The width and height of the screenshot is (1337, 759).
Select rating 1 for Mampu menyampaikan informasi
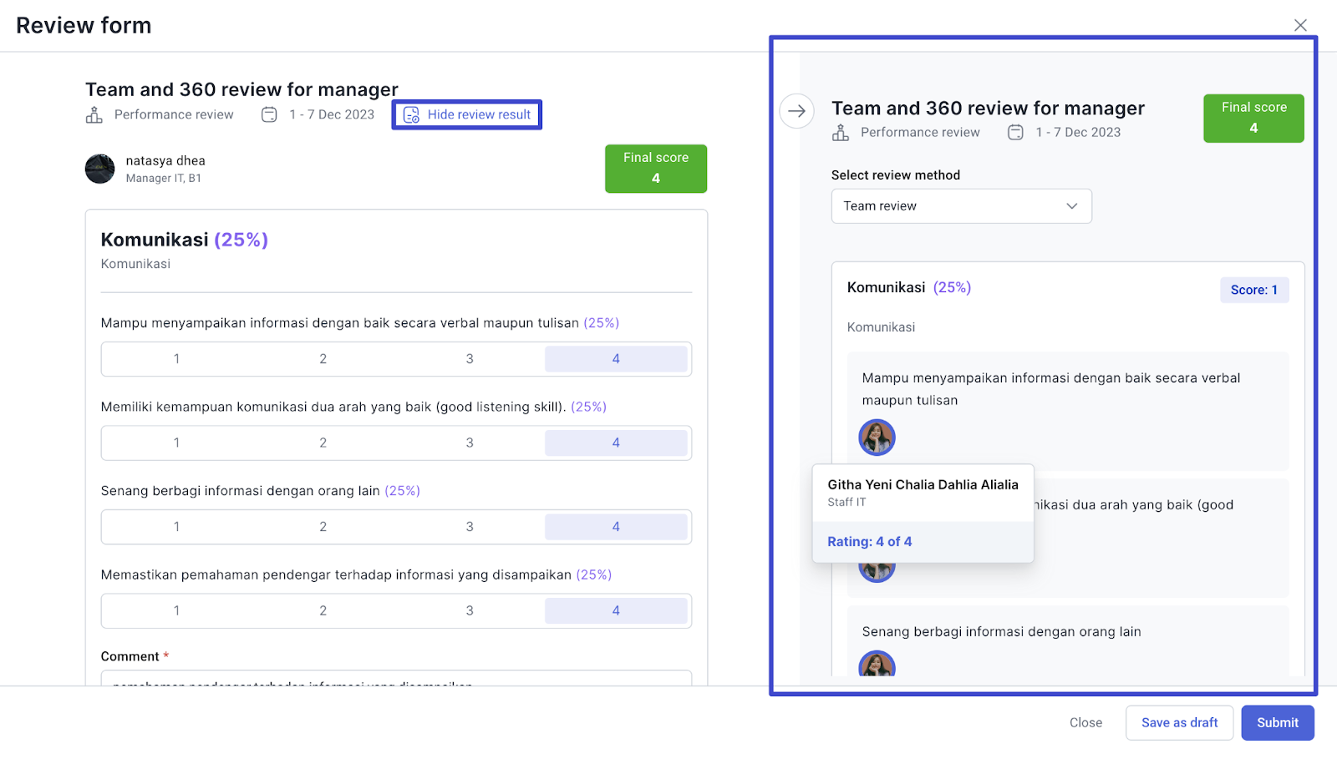click(176, 359)
